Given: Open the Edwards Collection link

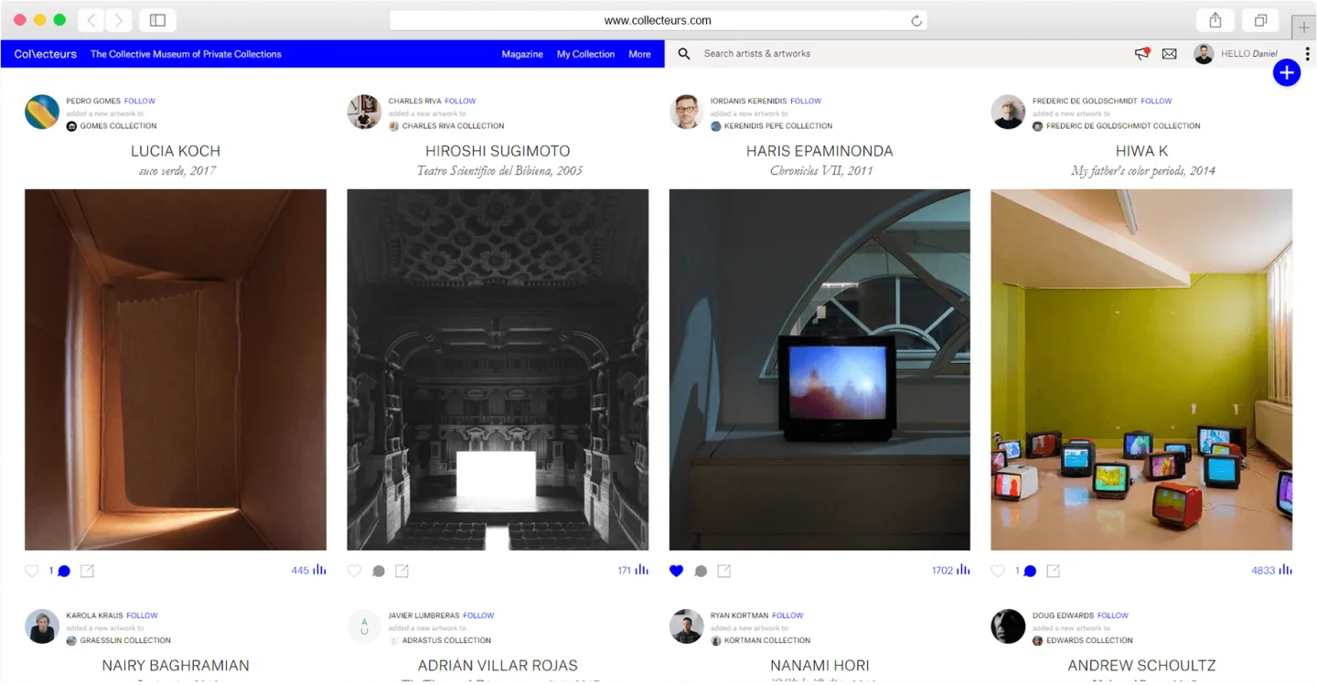Looking at the screenshot, I should point(1089,640).
